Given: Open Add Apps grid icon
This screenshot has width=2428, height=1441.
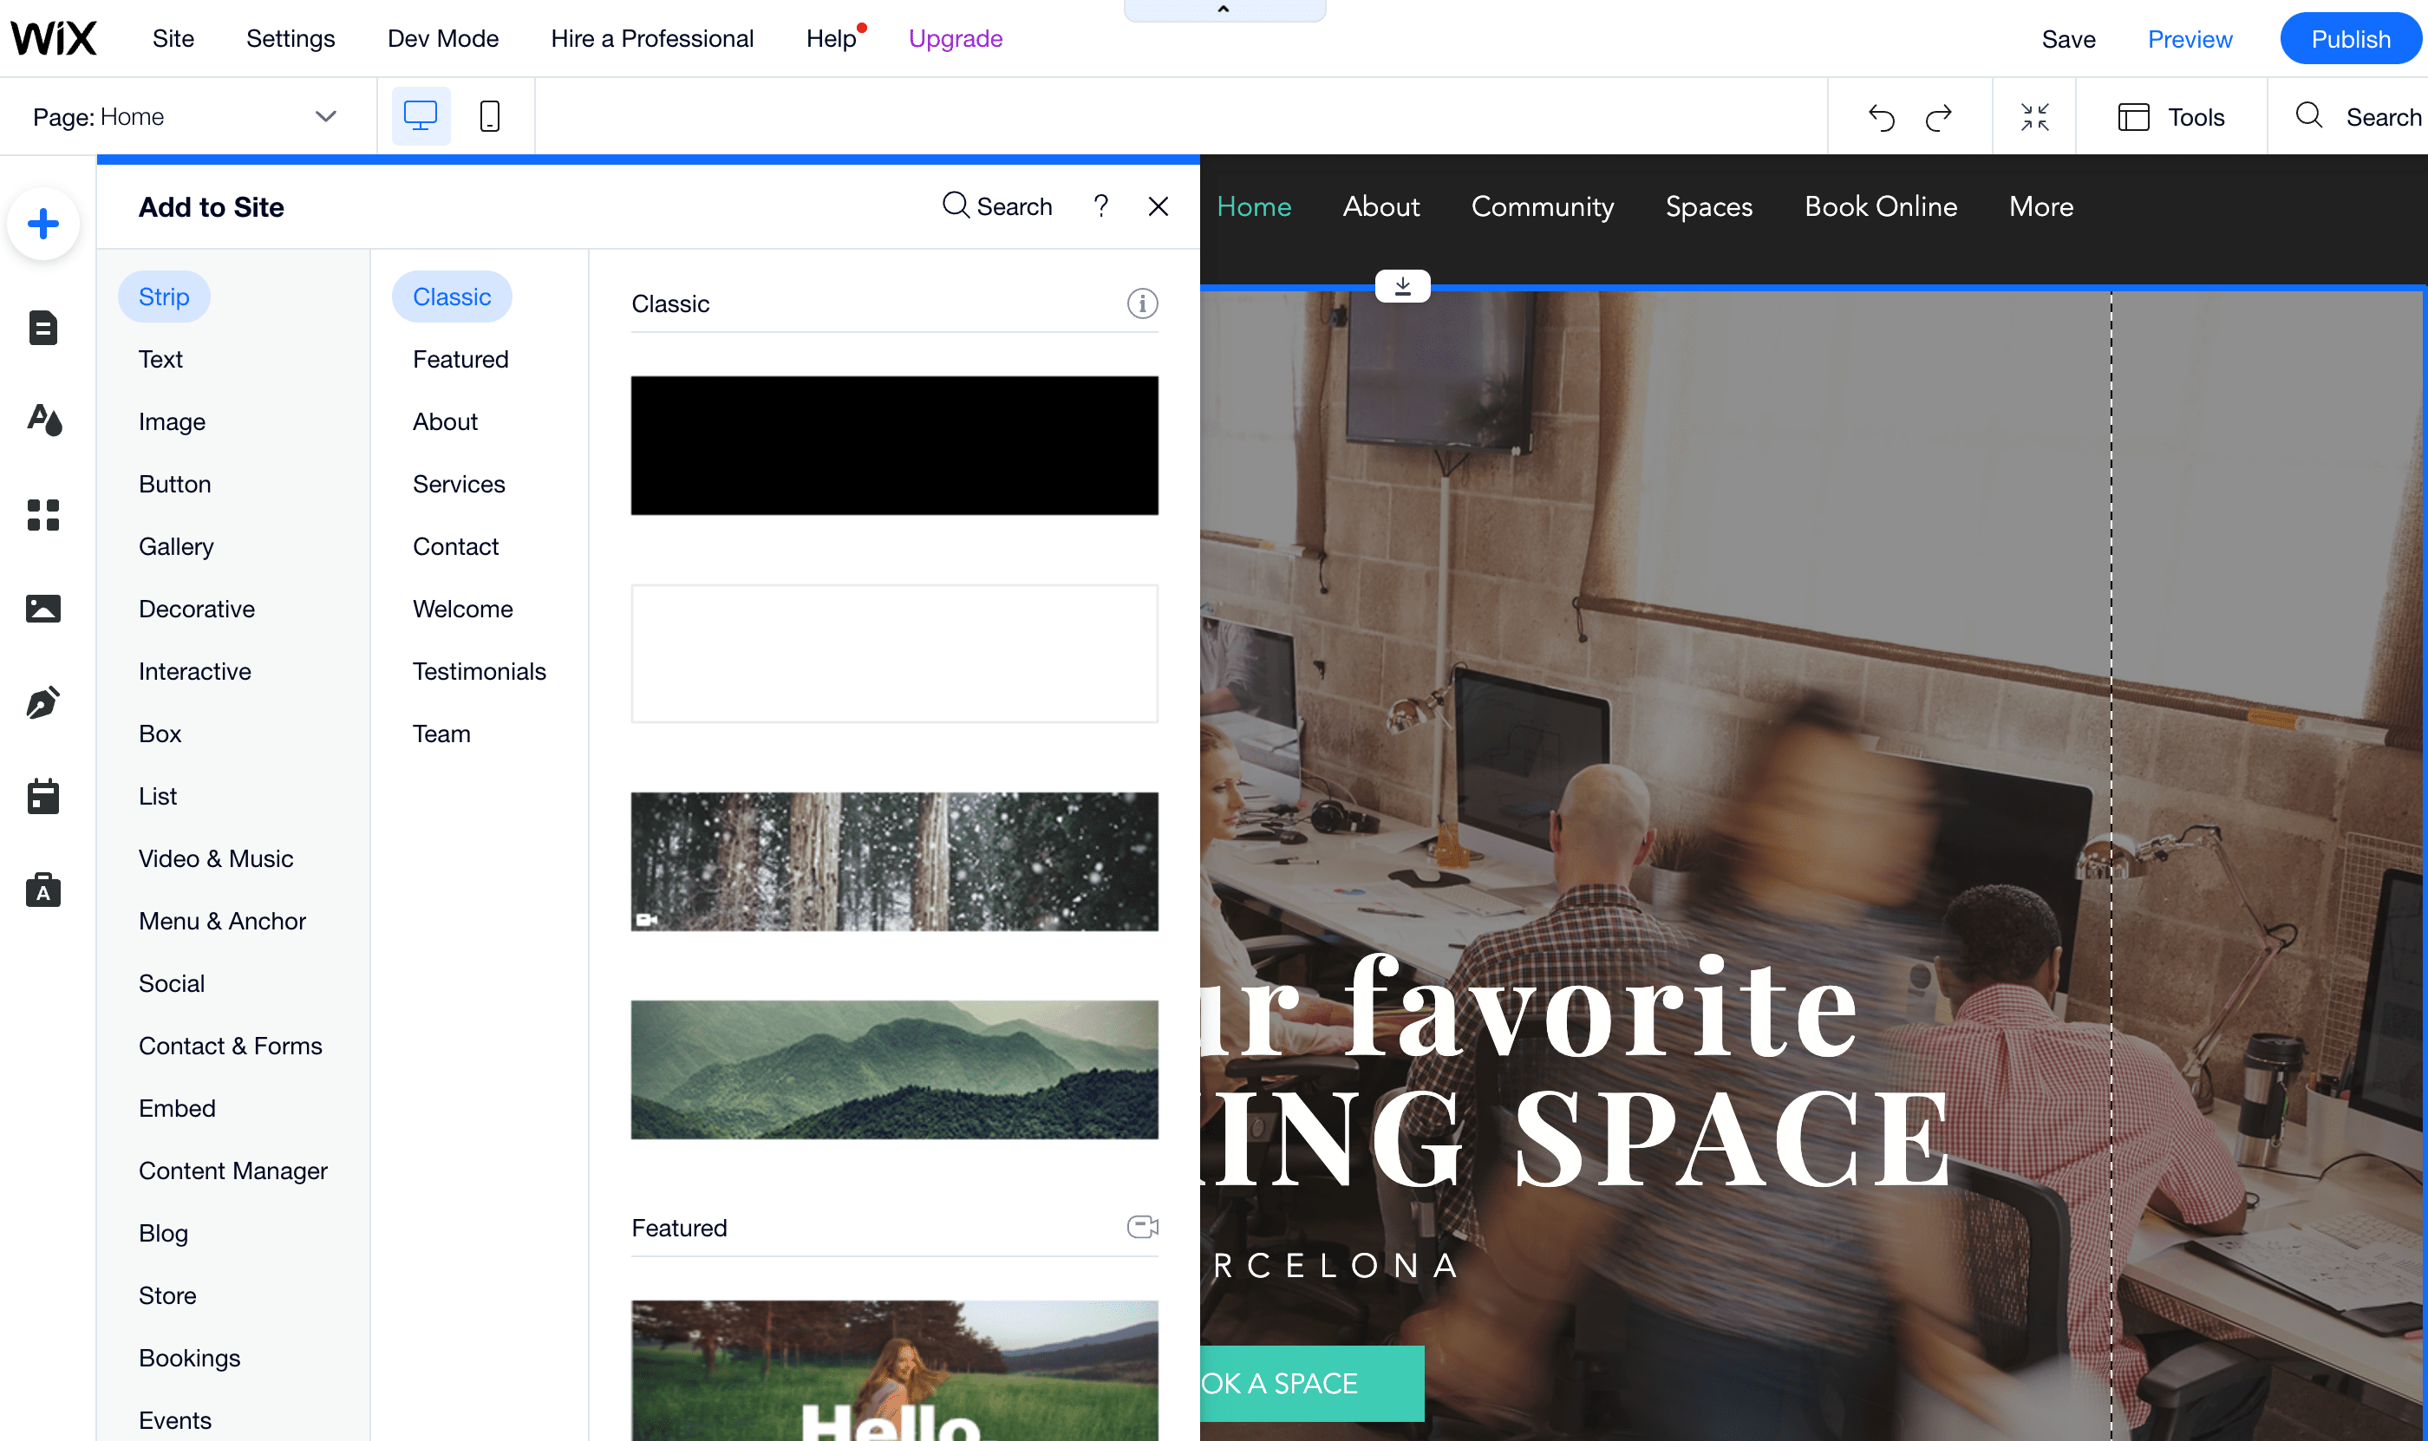Looking at the screenshot, I should [x=42, y=513].
